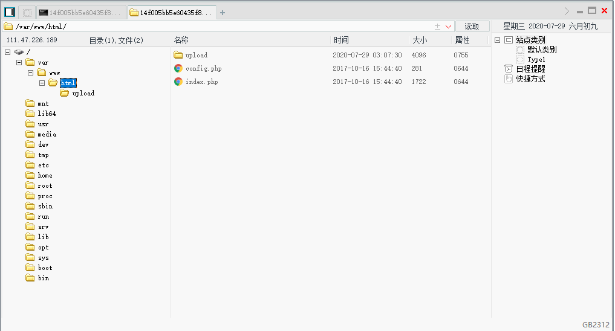Open the srv folder in tree
Image resolution: width=615 pixels, height=331 pixels.
pos(37,227)
